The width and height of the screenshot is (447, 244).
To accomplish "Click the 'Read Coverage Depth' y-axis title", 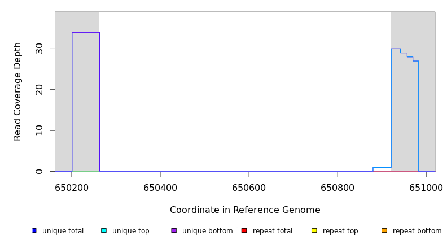I will pyautogui.click(x=18, y=91).
